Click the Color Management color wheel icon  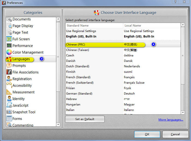(x=9, y=52)
